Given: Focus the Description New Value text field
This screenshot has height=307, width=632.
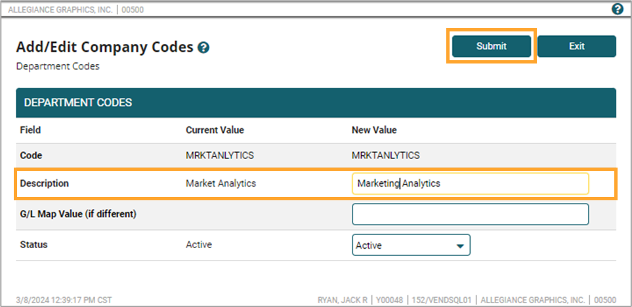Looking at the screenshot, I should point(470,184).
